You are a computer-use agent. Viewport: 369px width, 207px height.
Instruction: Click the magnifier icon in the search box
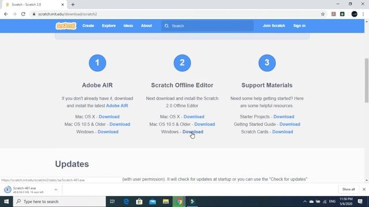click(x=167, y=26)
